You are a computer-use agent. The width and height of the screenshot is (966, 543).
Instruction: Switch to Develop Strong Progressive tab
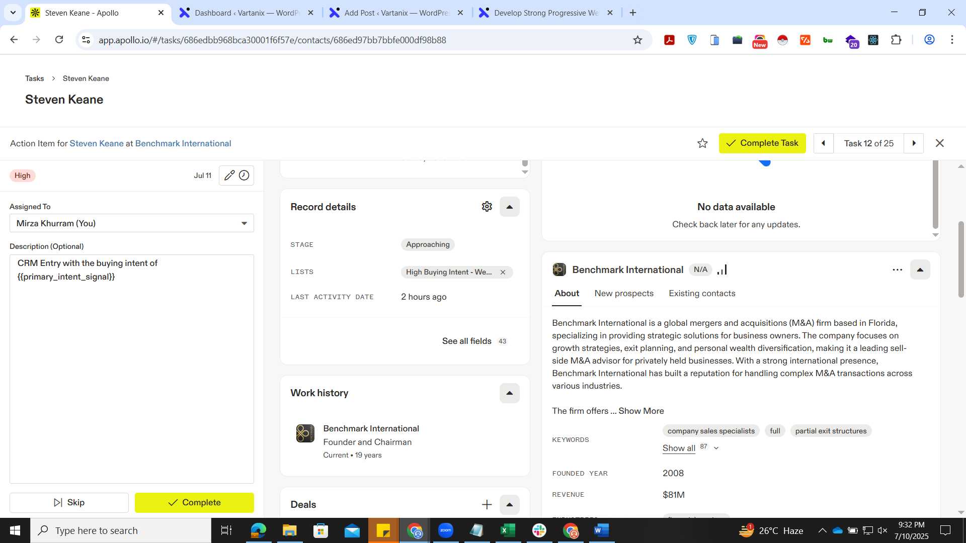546,13
